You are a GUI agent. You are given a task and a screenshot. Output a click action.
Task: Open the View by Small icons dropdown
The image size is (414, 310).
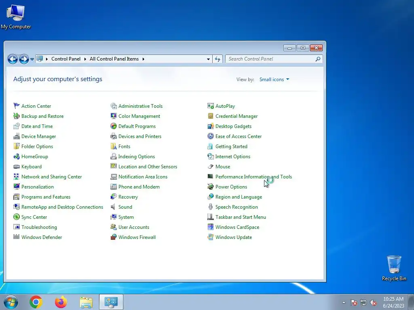coord(275,80)
